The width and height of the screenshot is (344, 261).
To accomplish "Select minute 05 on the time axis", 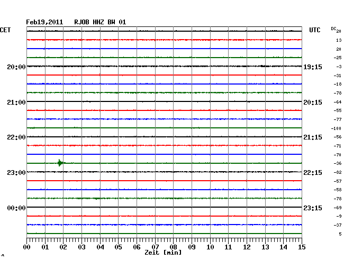I will 118,247.
